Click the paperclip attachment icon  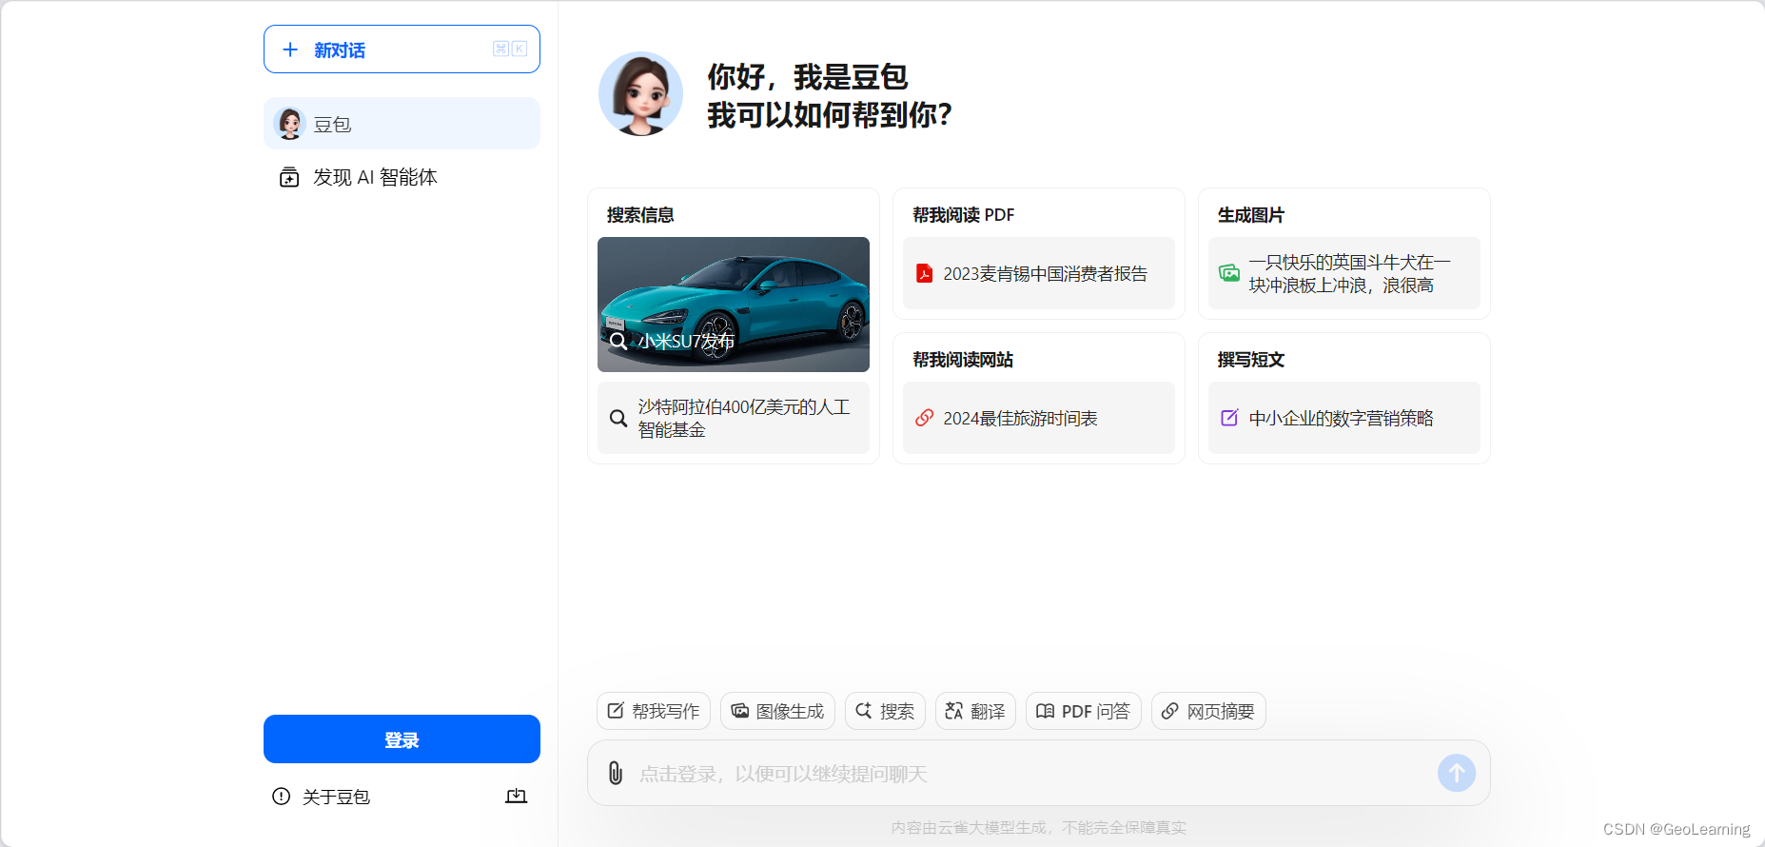pyautogui.click(x=616, y=773)
